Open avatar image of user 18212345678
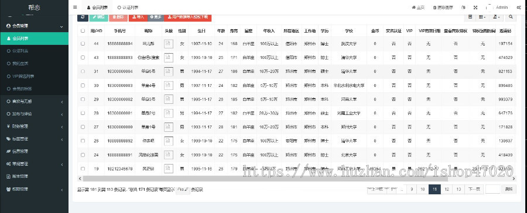The height and width of the screenshot is (213, 527). tap(169, 169)
